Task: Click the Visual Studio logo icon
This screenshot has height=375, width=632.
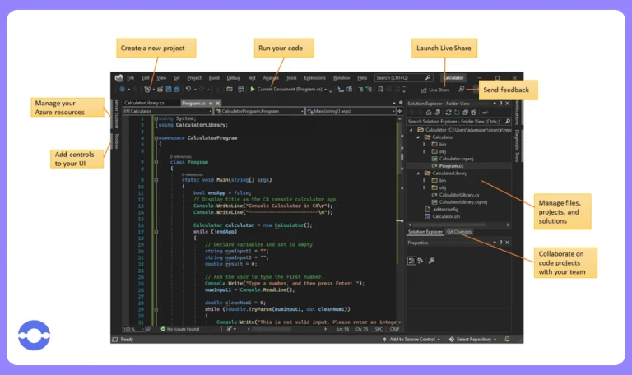Action: click(118, 78)
